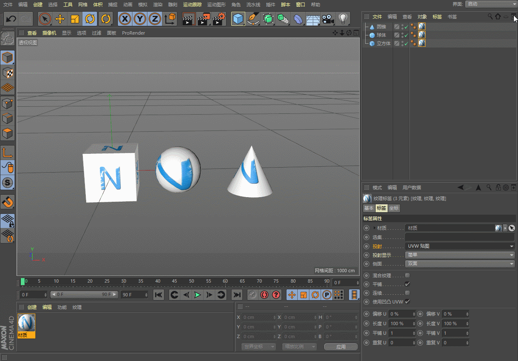Enable the 混合纹理 checkbox

point(407,275)
